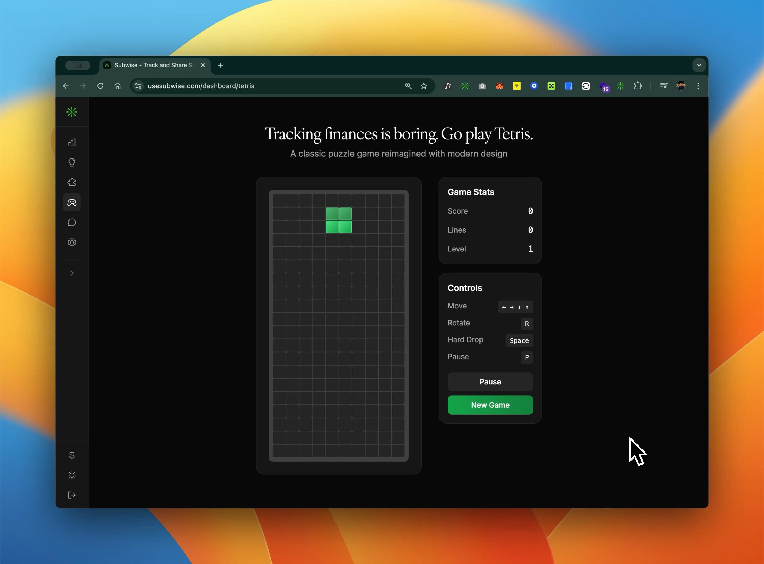Click the site info icon in address bar
This screenshot has height=564, width=764.
pos(138,86)
